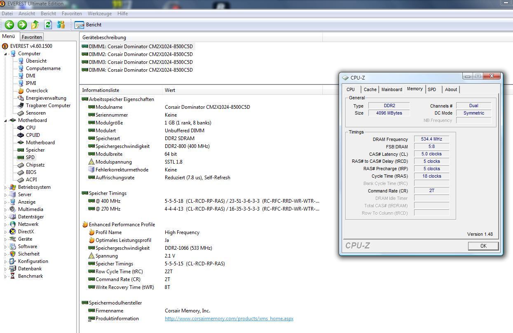
Task: Select Motherboard child tree entry
Action: click(40, 143)
